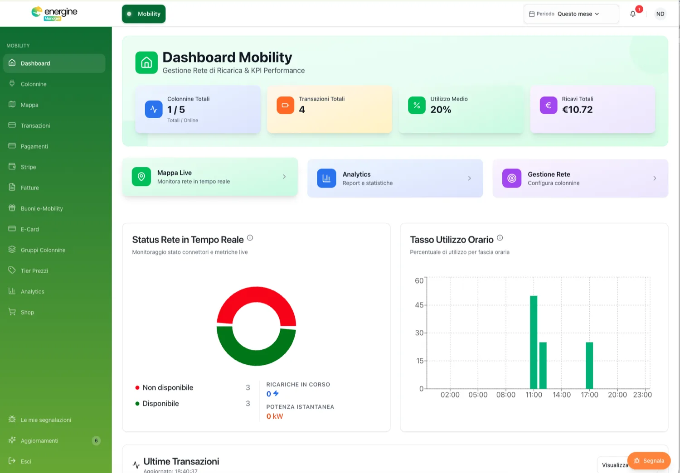
Task: Click the Buoni e-Mobility gift icon
Action: point(12,208)
